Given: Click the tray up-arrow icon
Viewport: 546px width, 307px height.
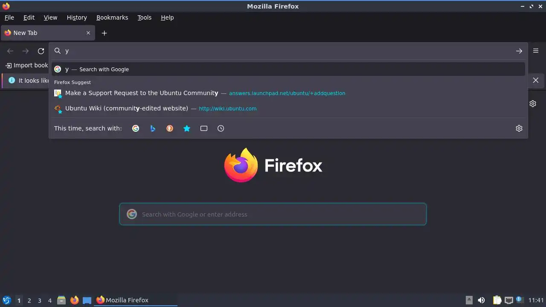Looking at the screenshot, I should (469, 300).
